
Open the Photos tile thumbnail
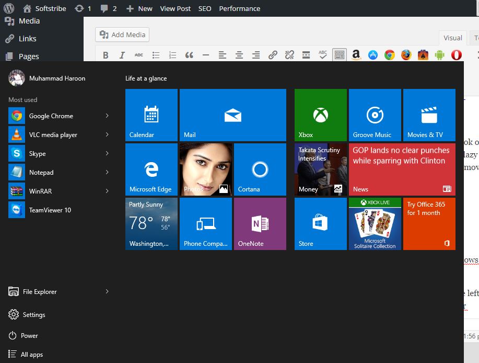click(x=205, y=169)
